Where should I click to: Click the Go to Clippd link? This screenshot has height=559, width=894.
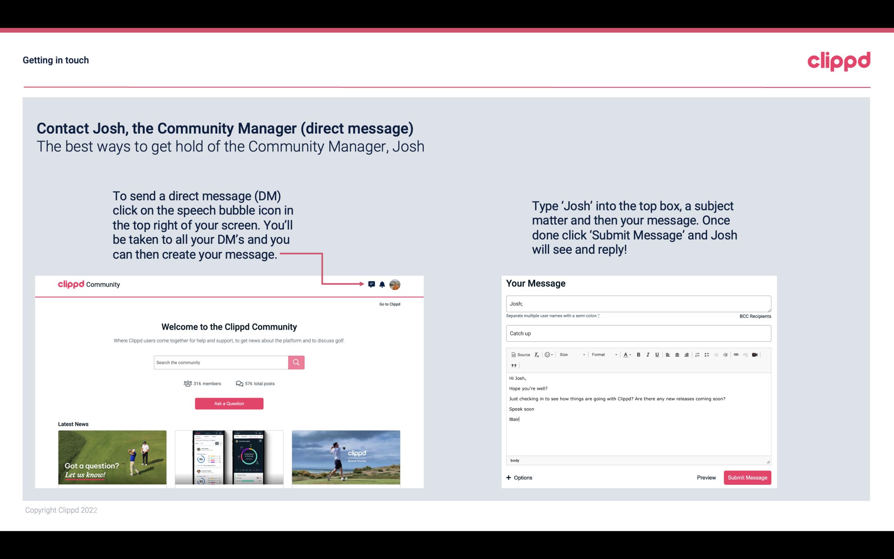click(x=389, y=304)
